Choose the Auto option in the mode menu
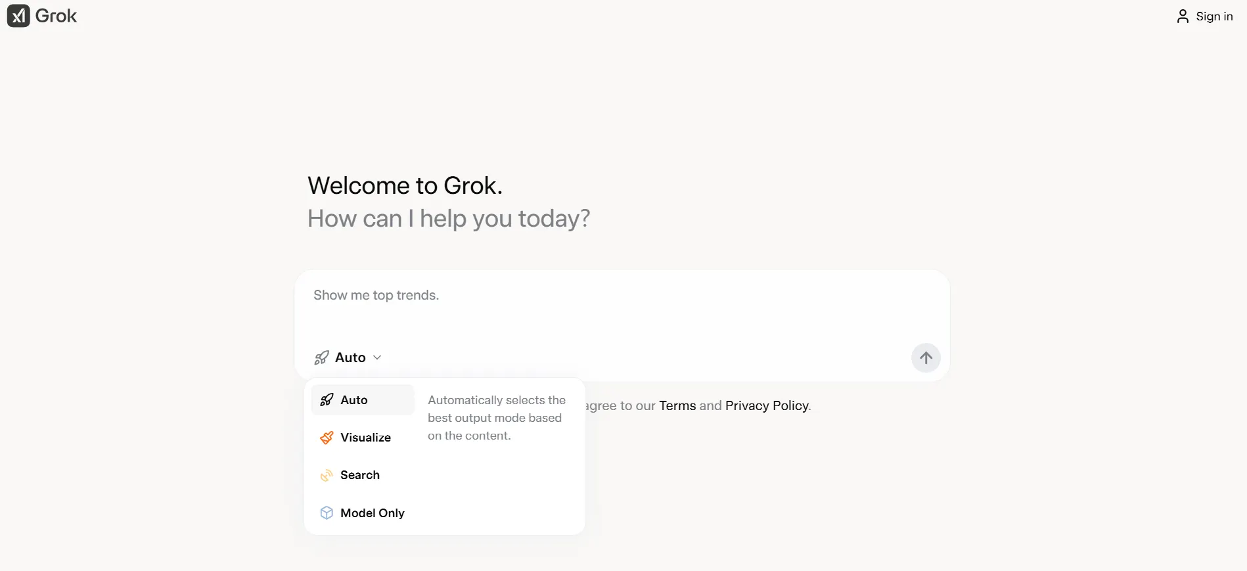Image resolution: width=1247 pixels, height=571 pixels. (x=354, y=400)
